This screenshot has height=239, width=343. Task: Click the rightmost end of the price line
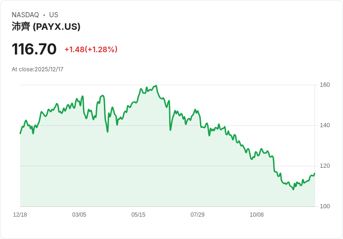click(x=315, y=173)
